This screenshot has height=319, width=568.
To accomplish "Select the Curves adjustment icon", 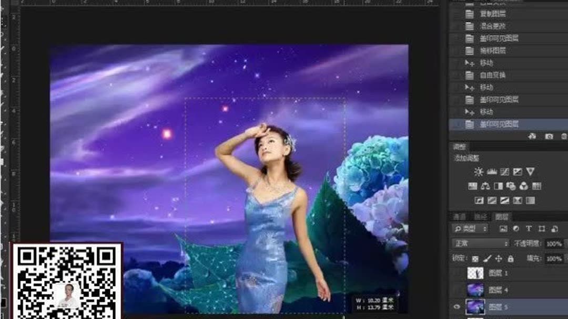I will (x=504, y=172).
